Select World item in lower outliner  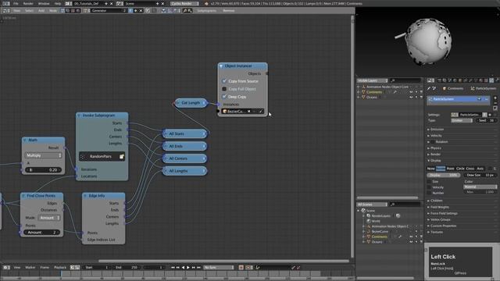(x=376, y=221)
